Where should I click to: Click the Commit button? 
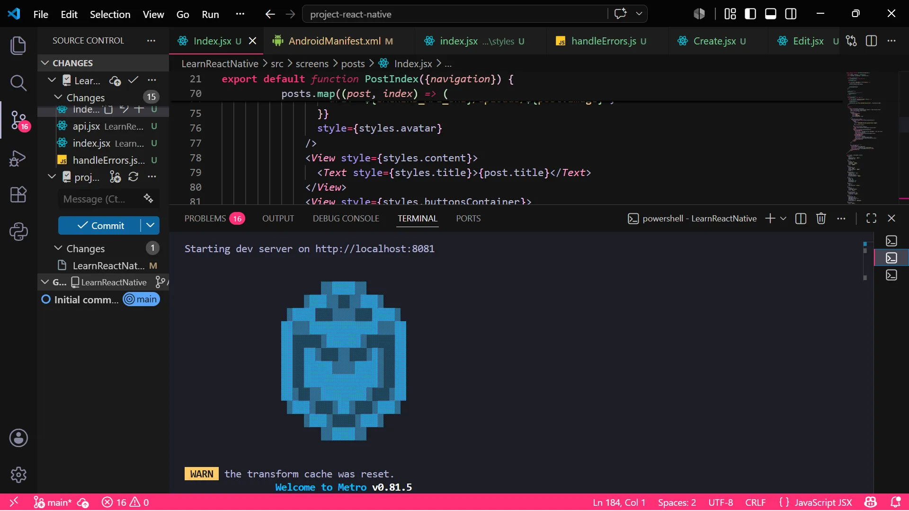(99, 225)
